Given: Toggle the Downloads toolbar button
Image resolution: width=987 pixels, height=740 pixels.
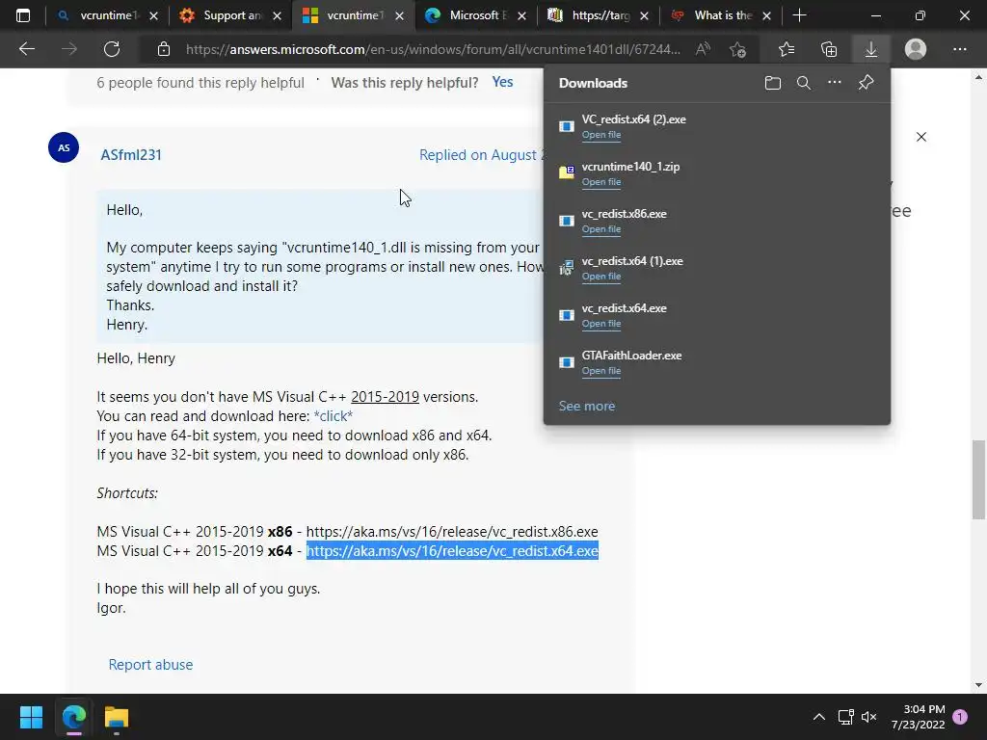Looking at the screenshot, I should [870, 49].
